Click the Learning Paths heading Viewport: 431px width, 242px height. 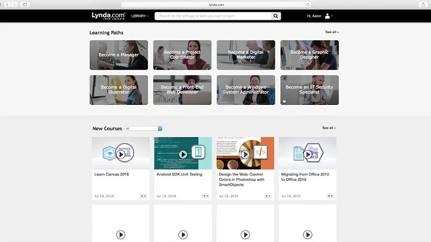(x=107, y=33)
